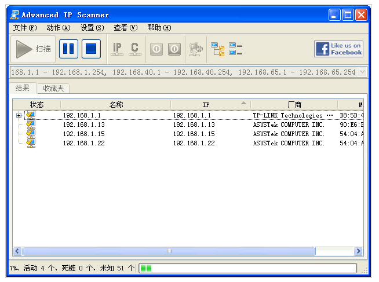The width and height of the screenshot is (379, 282).
Task: Sort by the 状态 column header
Action: (37, 105)
